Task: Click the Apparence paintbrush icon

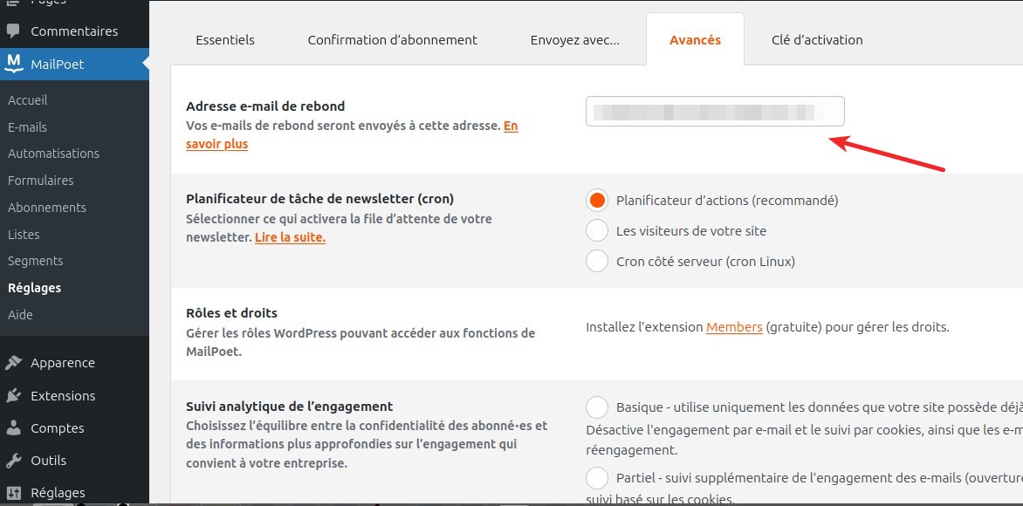Action: (14, 363)
